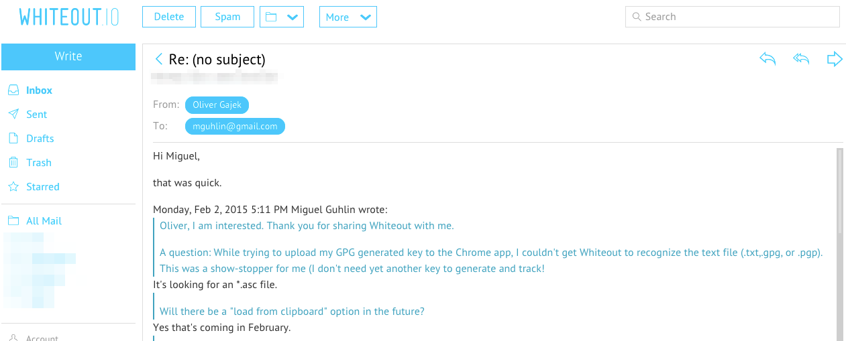Click the Sent paper plane icon
The height and width of the screenshot is (341, 846).
[13, 115]
